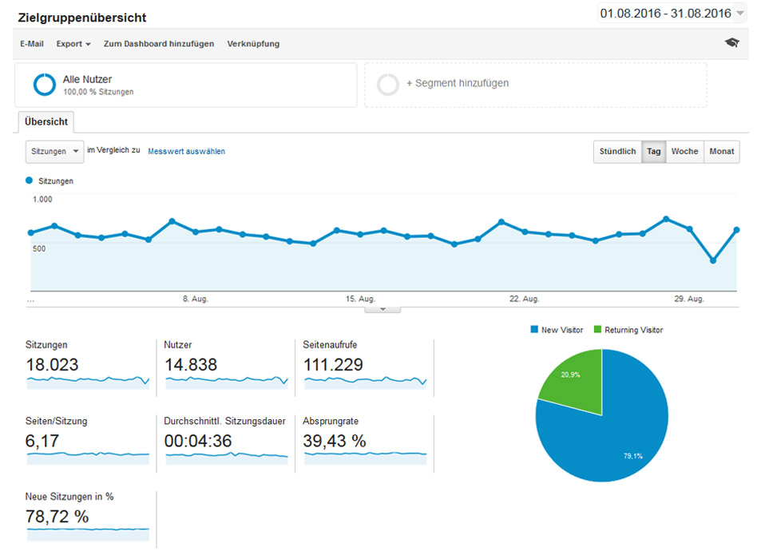Click the Absprungrate sparkline chart
765x559 pixels.
click(366, 458)
